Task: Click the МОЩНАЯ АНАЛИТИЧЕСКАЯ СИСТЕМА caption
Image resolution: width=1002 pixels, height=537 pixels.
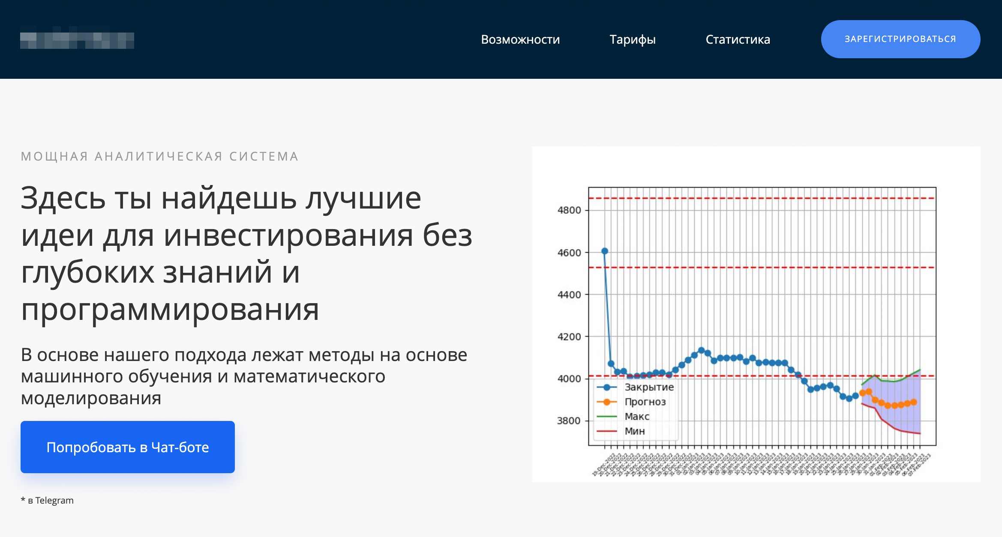Action: [x=160, y=156]
